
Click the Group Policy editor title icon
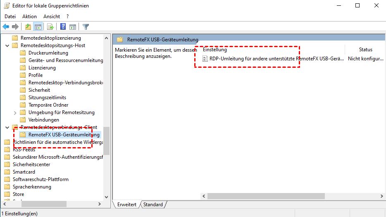7,5
